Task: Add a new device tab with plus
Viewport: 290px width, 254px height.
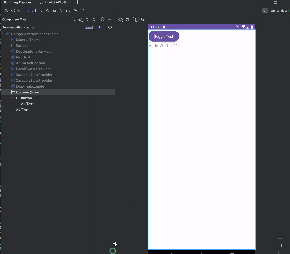Action: (78, 2)
